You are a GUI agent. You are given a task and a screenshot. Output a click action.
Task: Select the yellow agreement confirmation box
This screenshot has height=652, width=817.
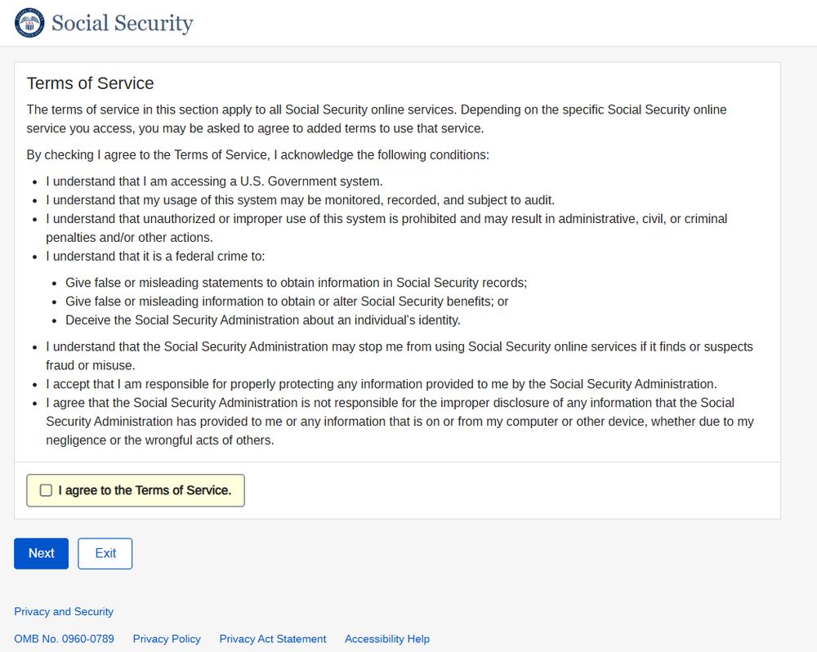pos(135,490)
